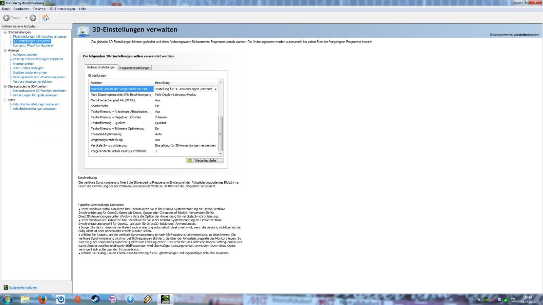Select the Threaded-Optimierung row
This screenshot has height=305, width=543.
click(x=154, y=134)
